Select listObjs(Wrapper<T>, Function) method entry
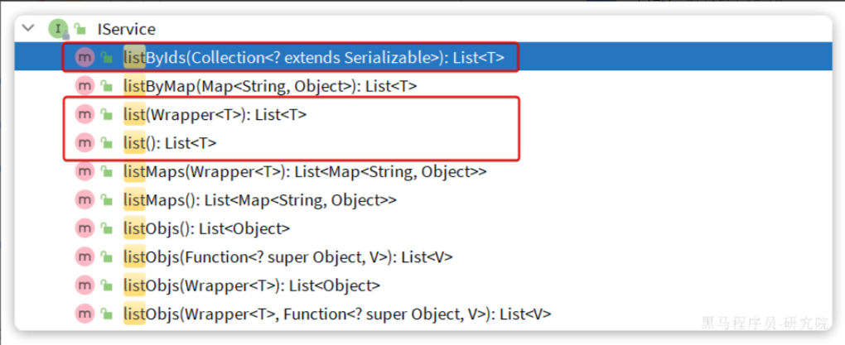Image resolution: width=845 pixels, height=345 pixels. 336,314
